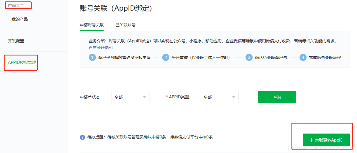Click step 1 circle 商户平台超级管理员发起申请

pyautogui.click(x=92, y=57)
